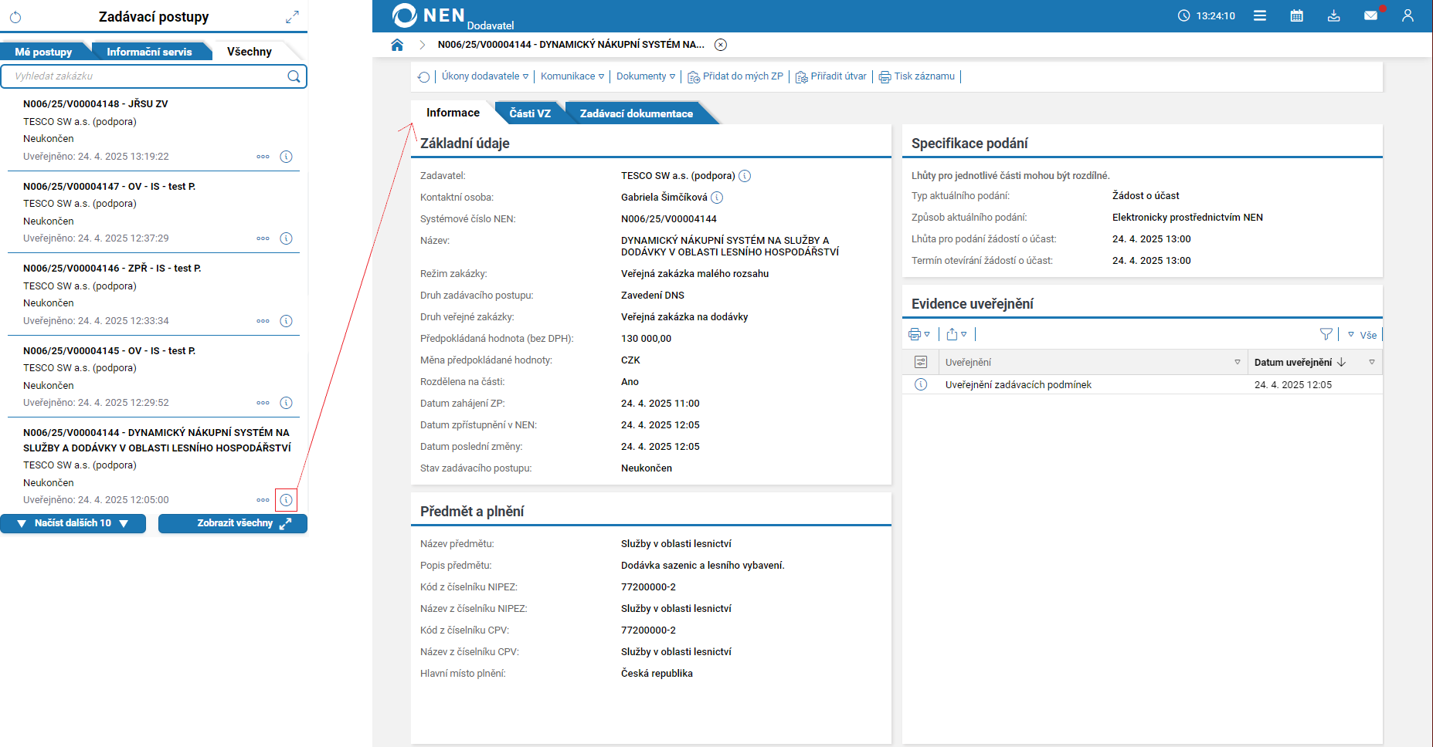The height and width of the screenshot is (747, 1433).
Task: Open the calendar in header
Action: (x=1297, y=15)
